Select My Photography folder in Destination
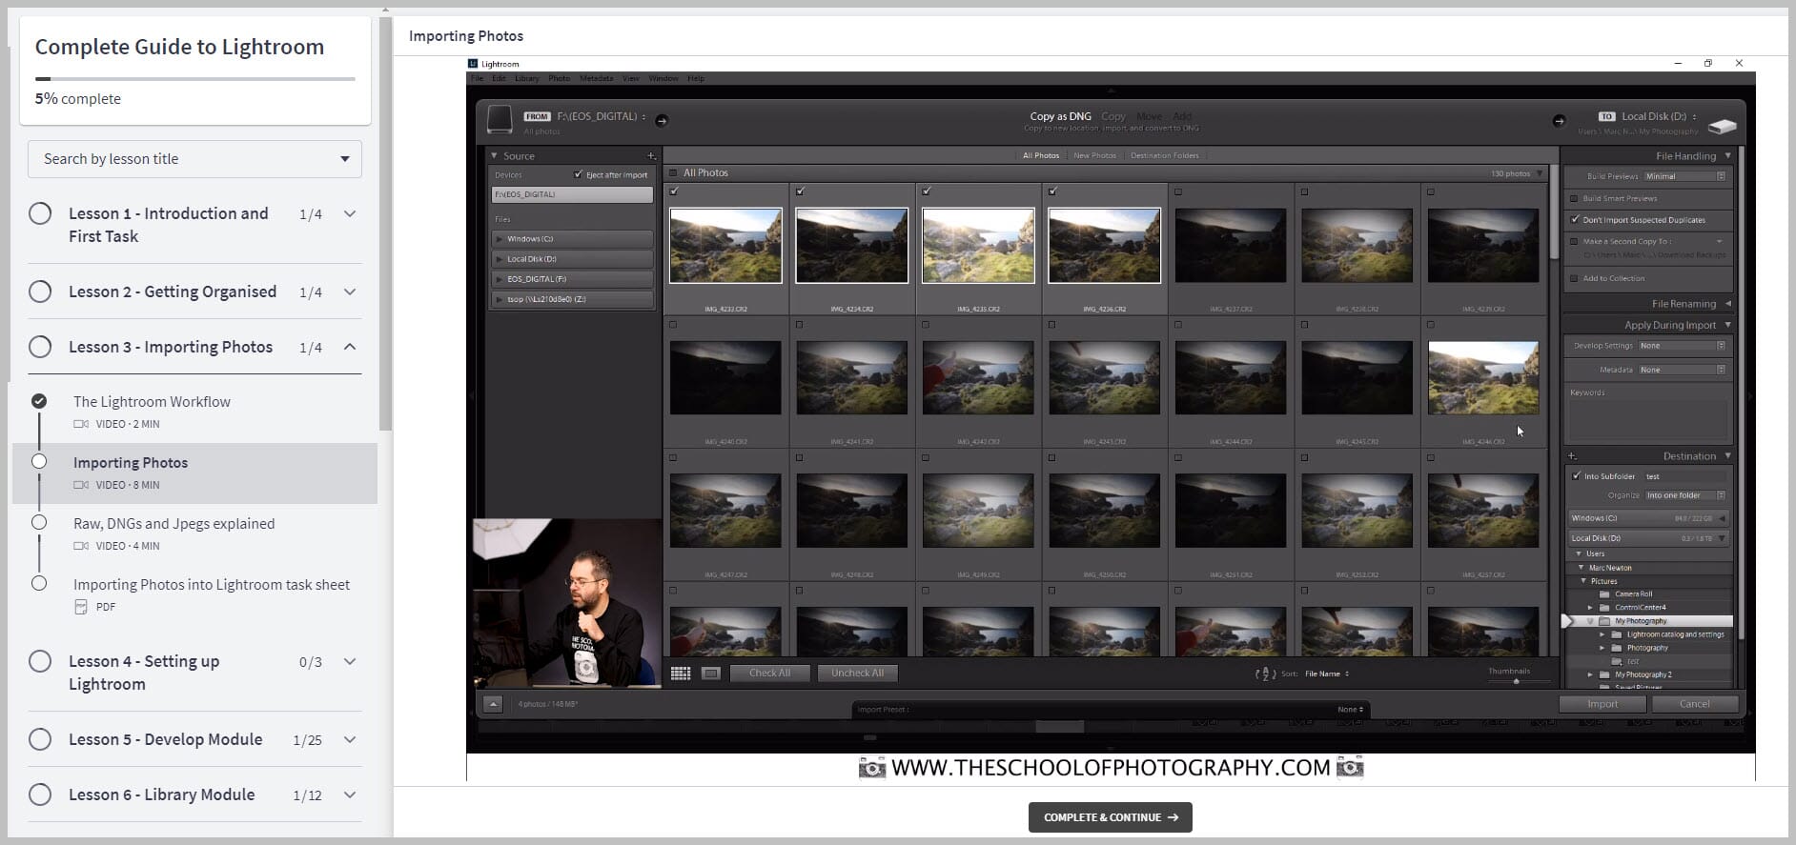1796x845 pixels. pos(1649,621)
